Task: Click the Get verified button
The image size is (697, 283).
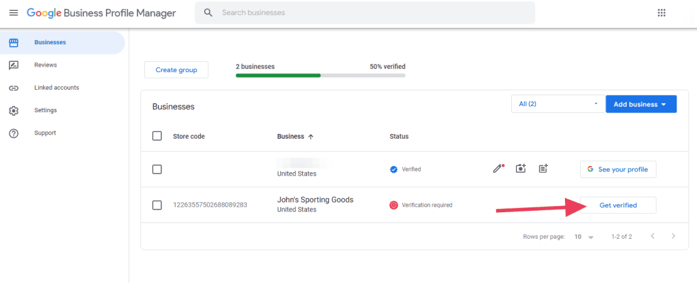Action: 618,205
